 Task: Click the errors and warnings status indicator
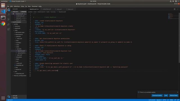tap(10, 100)
